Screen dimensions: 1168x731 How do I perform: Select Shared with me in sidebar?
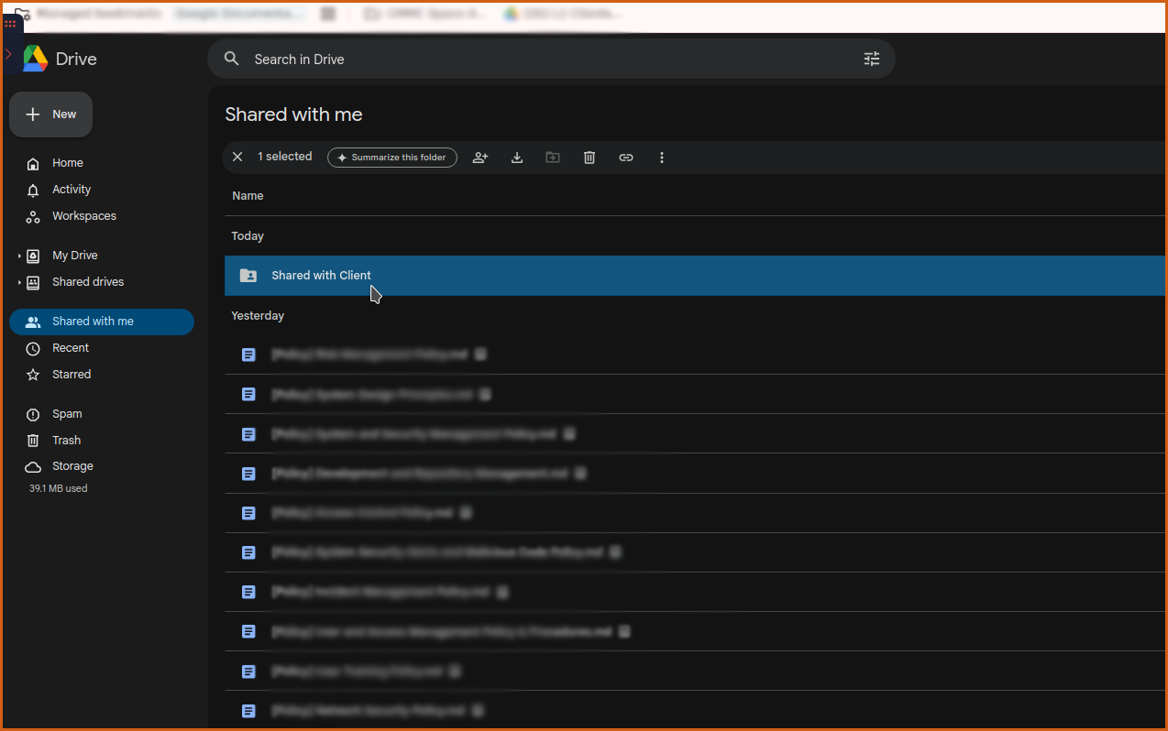pos(102,322)
